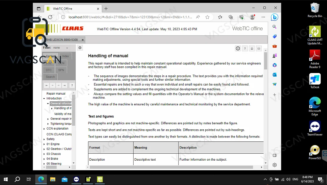This screenshot has height=185, width=327.
Task: Expand 02 Gearbox / Clutch node
Action: tap(44, 149)
